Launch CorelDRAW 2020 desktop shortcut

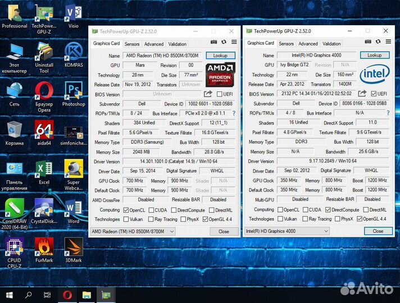point(15,214)
